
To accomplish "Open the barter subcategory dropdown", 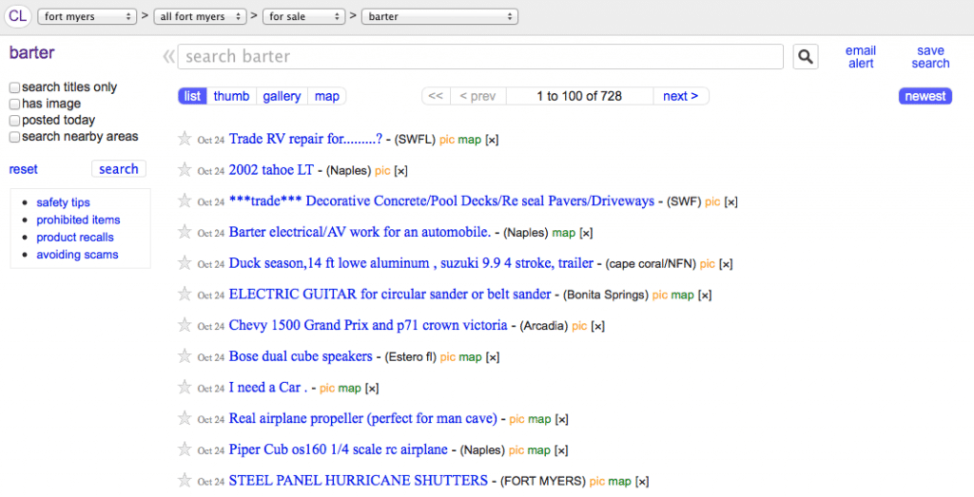I will [x=439, y=17].
